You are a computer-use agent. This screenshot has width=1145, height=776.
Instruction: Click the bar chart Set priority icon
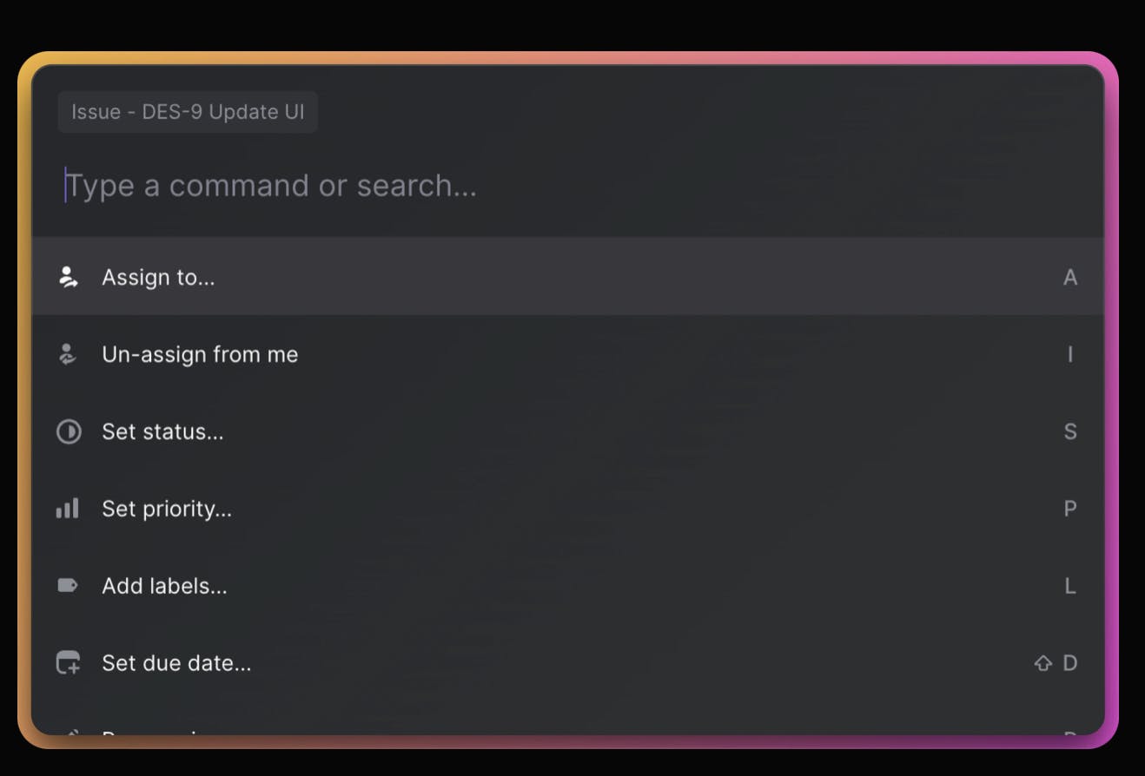point(68,509)
